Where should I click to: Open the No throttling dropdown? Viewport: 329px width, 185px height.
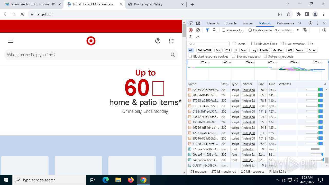287,30
